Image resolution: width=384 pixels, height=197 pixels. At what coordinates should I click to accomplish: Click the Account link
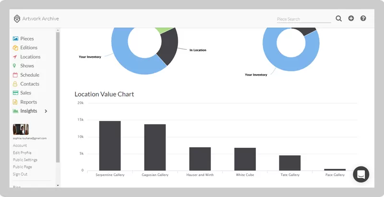[x=20, y=145]
